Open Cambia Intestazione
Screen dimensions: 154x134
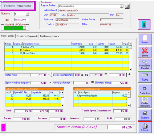click(x=145, y=102)
